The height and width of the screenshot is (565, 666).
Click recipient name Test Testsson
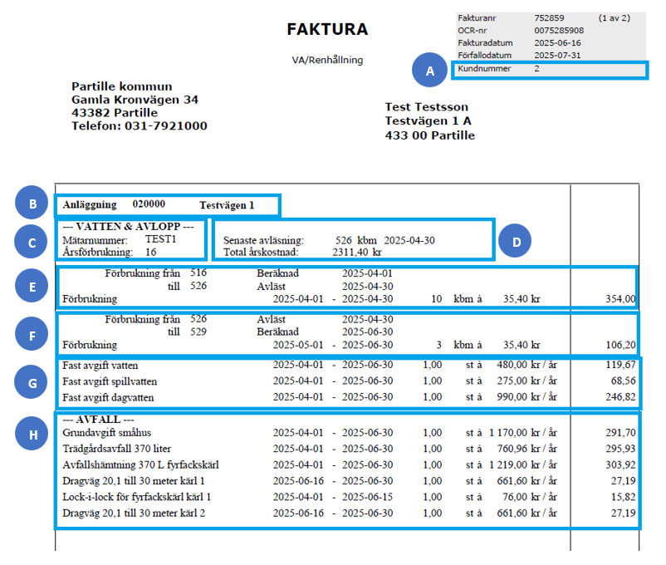[427, 107]
